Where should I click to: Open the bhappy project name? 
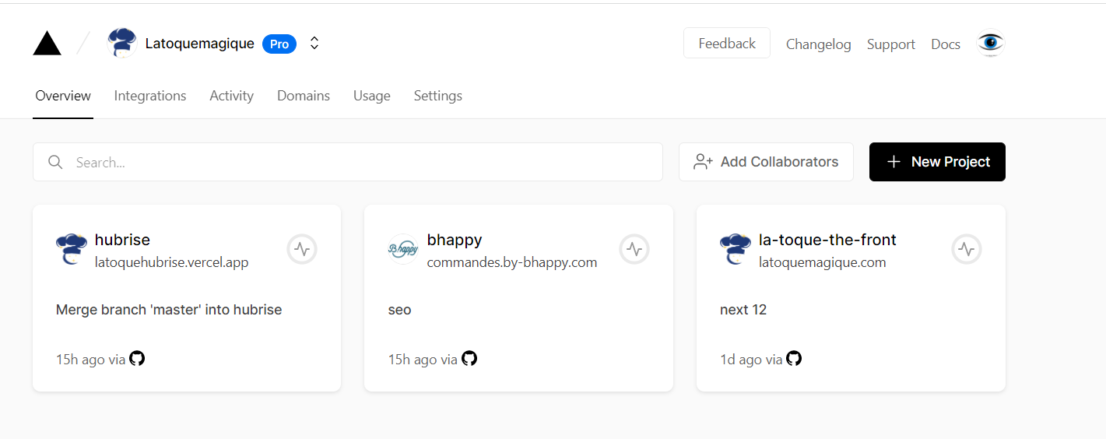coord(455,240)
